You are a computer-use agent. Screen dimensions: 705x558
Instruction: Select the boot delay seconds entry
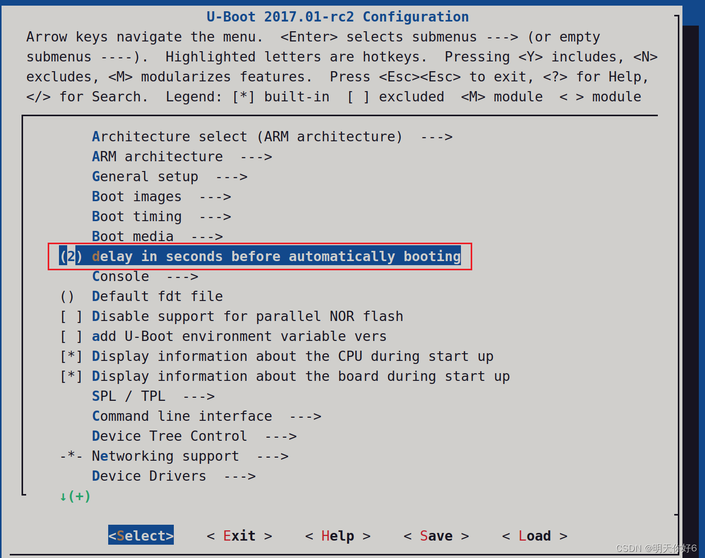point(276,256)
